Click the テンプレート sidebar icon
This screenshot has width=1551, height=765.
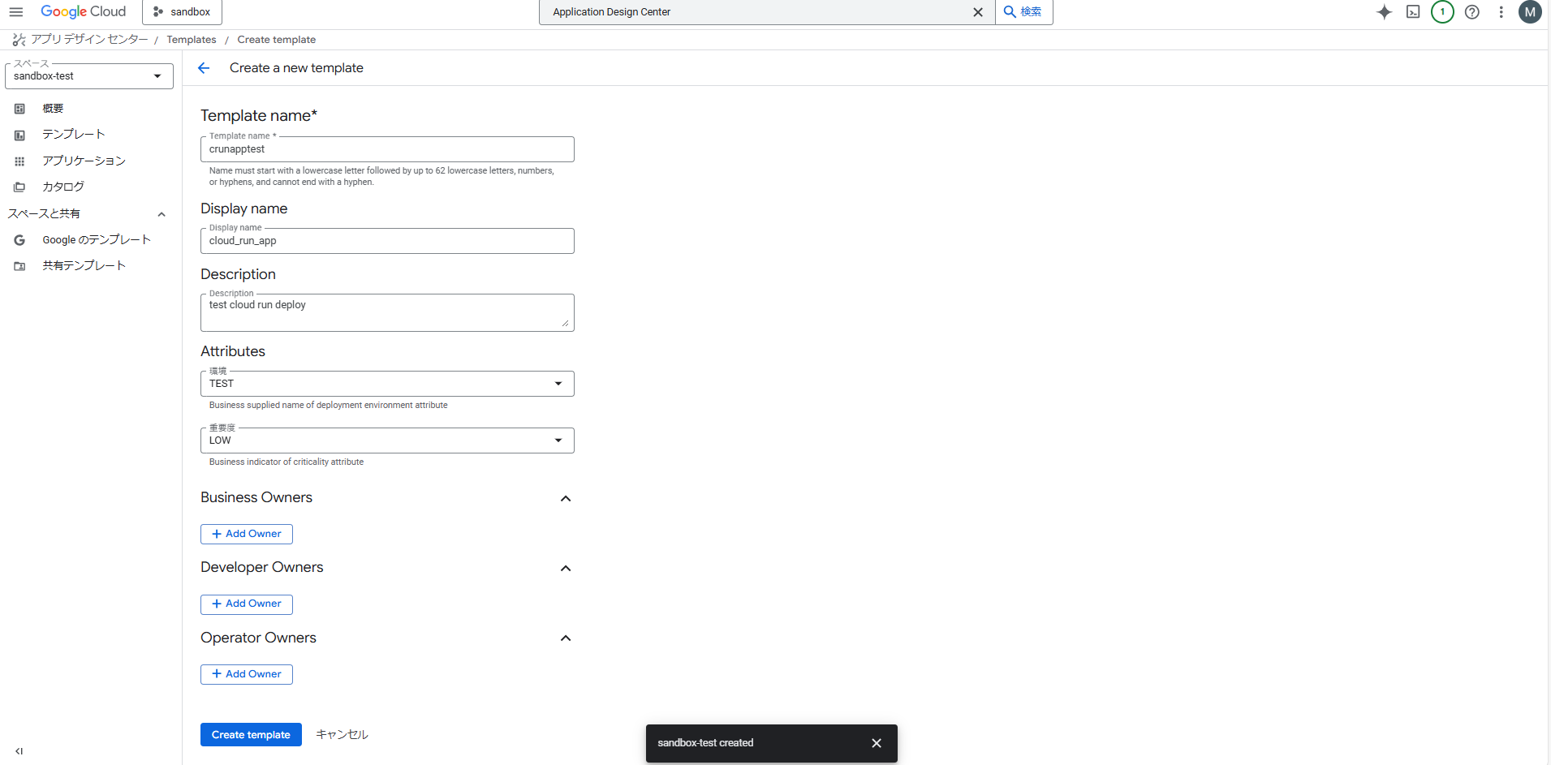(x=19, y=135)
